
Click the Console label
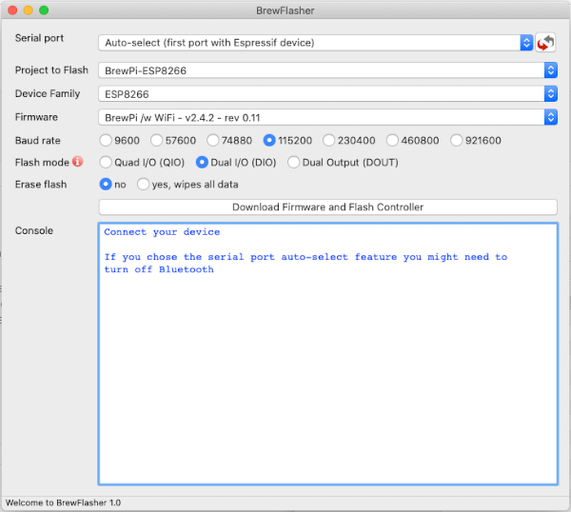tap(34, 230)
